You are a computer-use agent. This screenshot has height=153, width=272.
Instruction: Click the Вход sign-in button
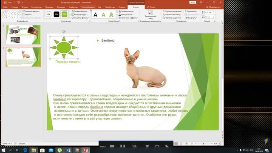(193, 3)
